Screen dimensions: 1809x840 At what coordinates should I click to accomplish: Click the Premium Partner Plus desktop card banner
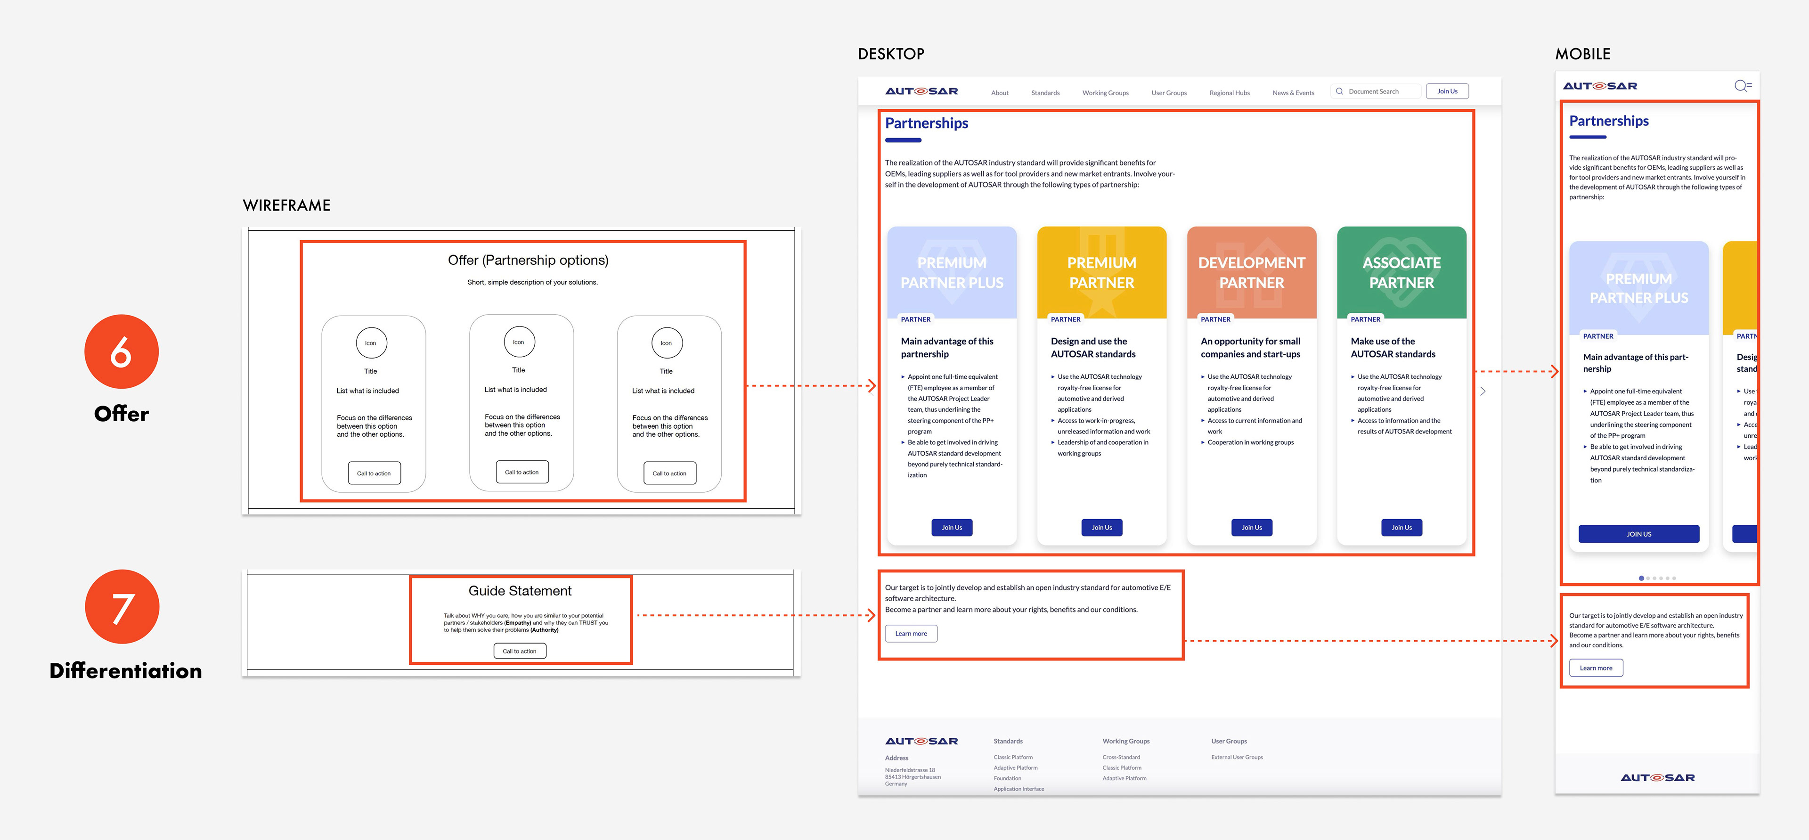[952, 272]
